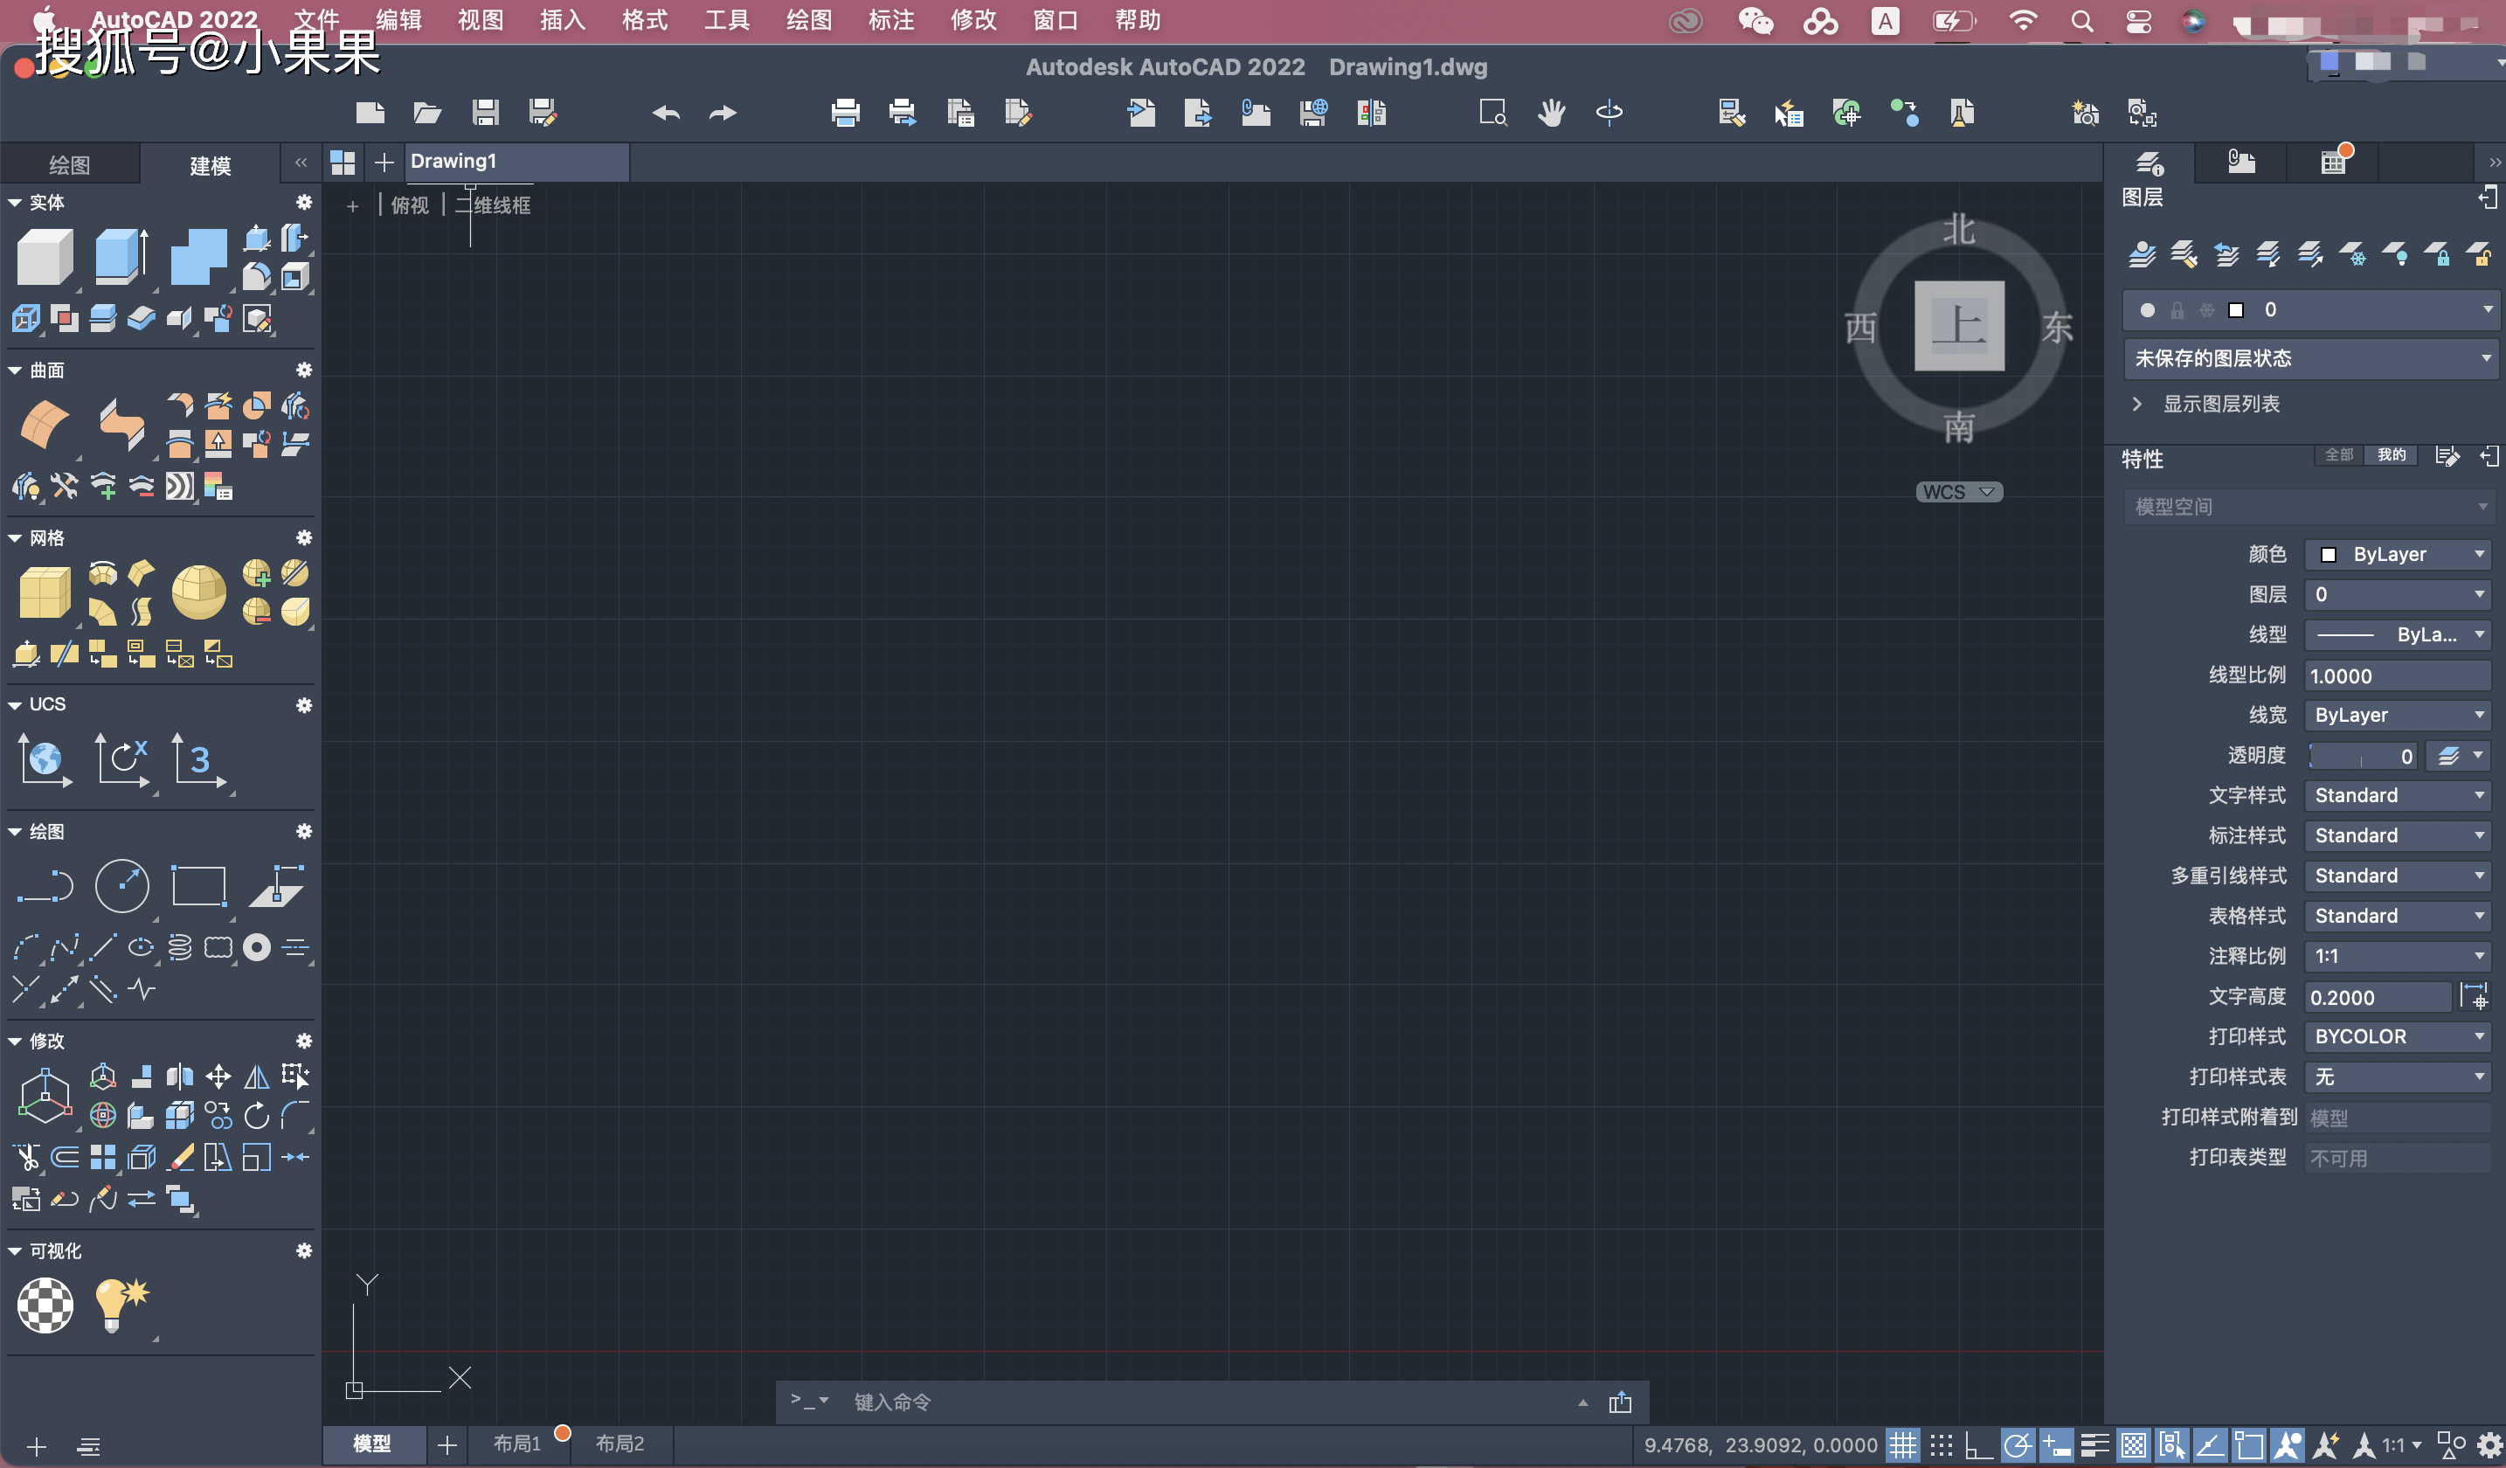Activate the Pan hand tool
2506x1468 pixels.
(1551, 113)
